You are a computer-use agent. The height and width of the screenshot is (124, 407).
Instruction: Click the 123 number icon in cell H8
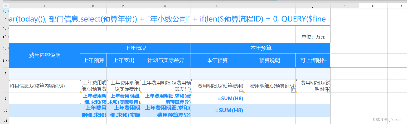pos(241,90)
